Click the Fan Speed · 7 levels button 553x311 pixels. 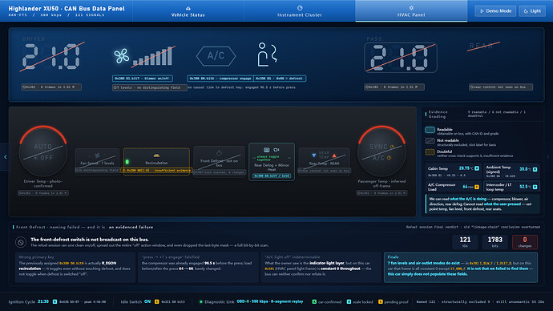pyautogui.click(x=97, y=161)
